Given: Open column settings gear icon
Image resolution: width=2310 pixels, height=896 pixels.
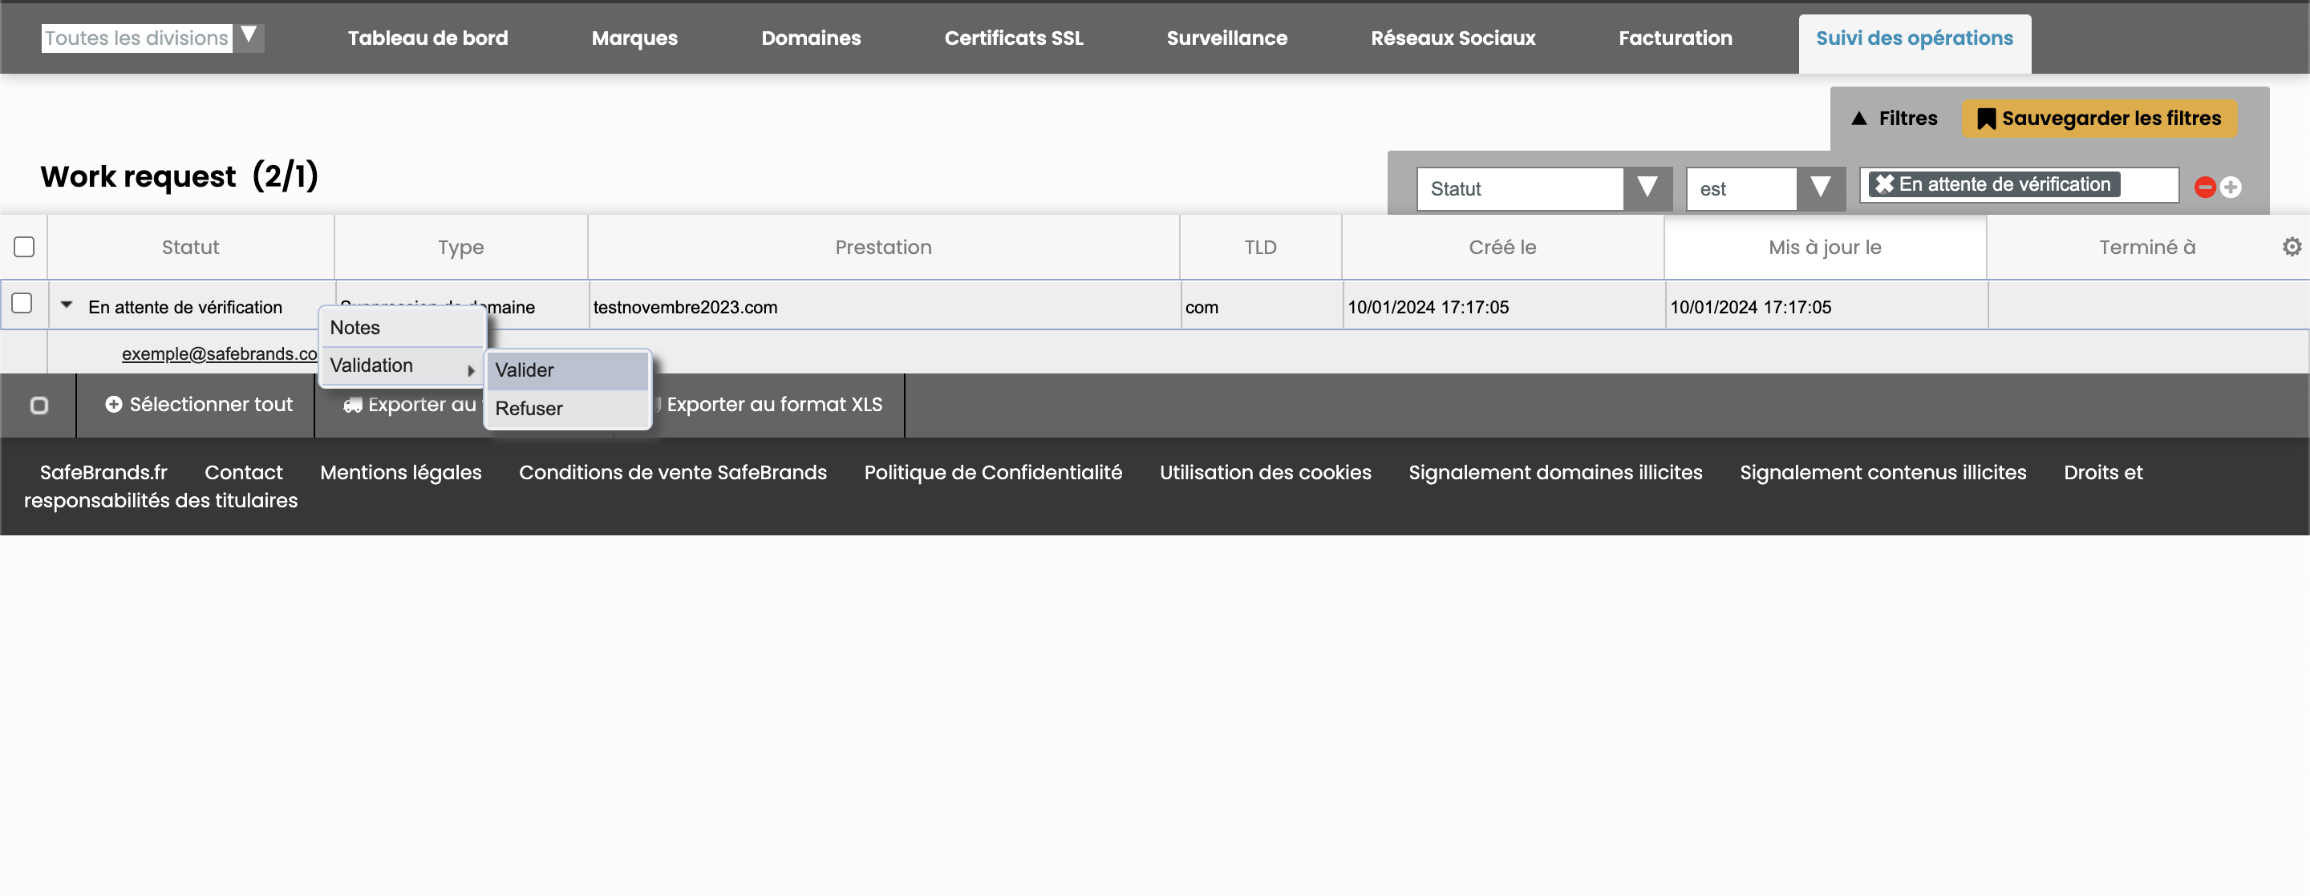Looking at the screenshot, I should click(x=2292, y=246).
